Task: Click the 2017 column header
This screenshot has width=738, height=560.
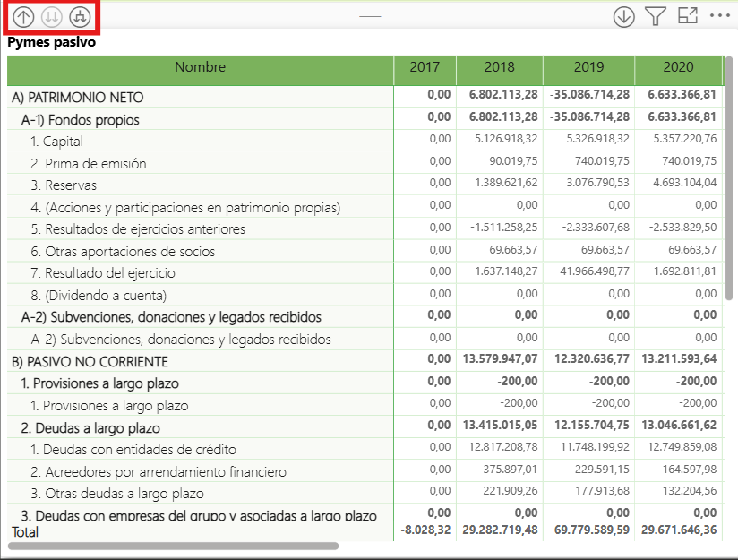Action: (425, 67)
